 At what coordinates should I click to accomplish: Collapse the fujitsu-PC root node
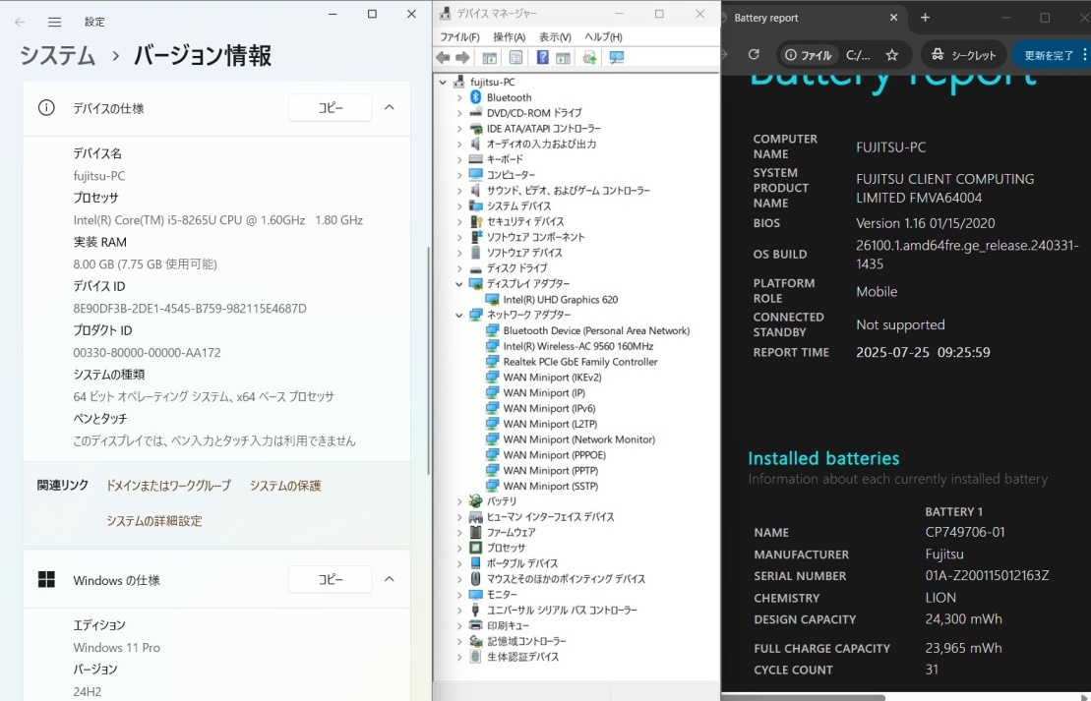click(x=444, y=82)
